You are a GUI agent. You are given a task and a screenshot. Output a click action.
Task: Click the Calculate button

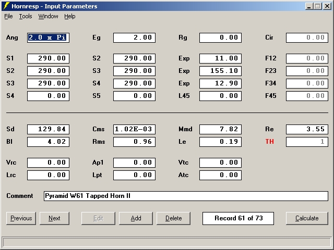pyautogui.click(x=307, y=218)
